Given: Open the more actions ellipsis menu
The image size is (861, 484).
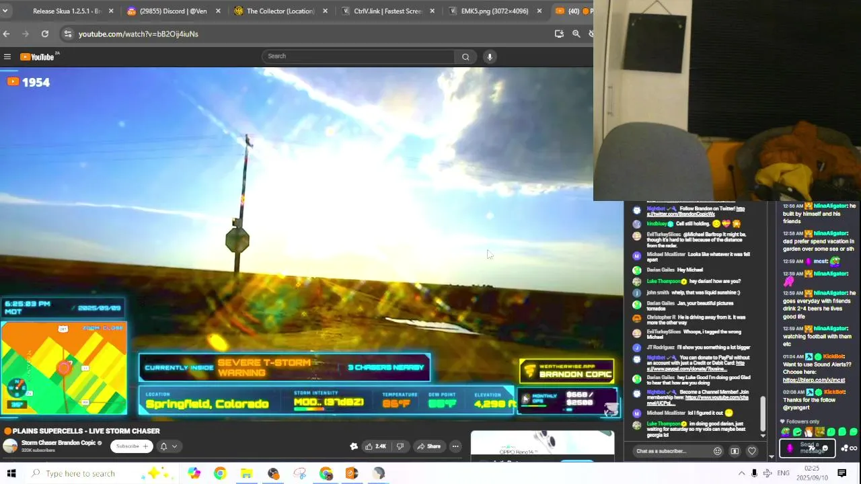Looking at the screenshot, I should pyautogui.click(x=455, y=446).
